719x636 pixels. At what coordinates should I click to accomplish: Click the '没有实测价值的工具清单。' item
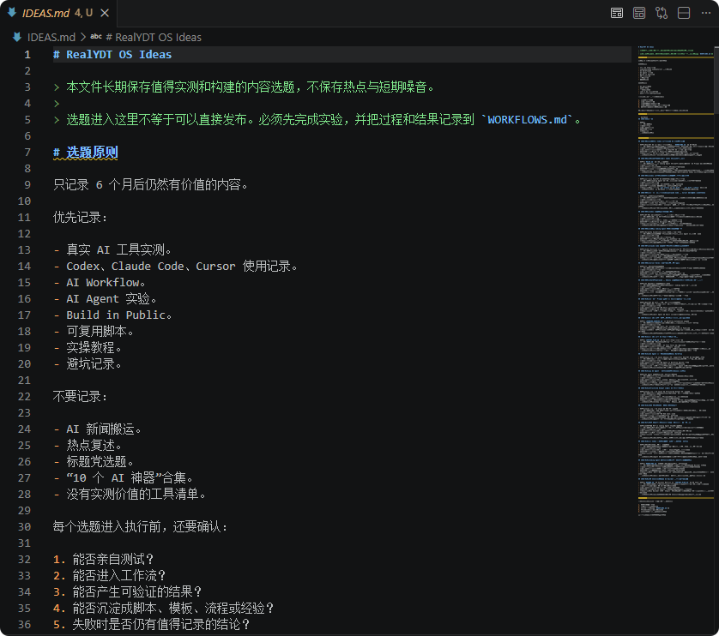coord(136,494)
